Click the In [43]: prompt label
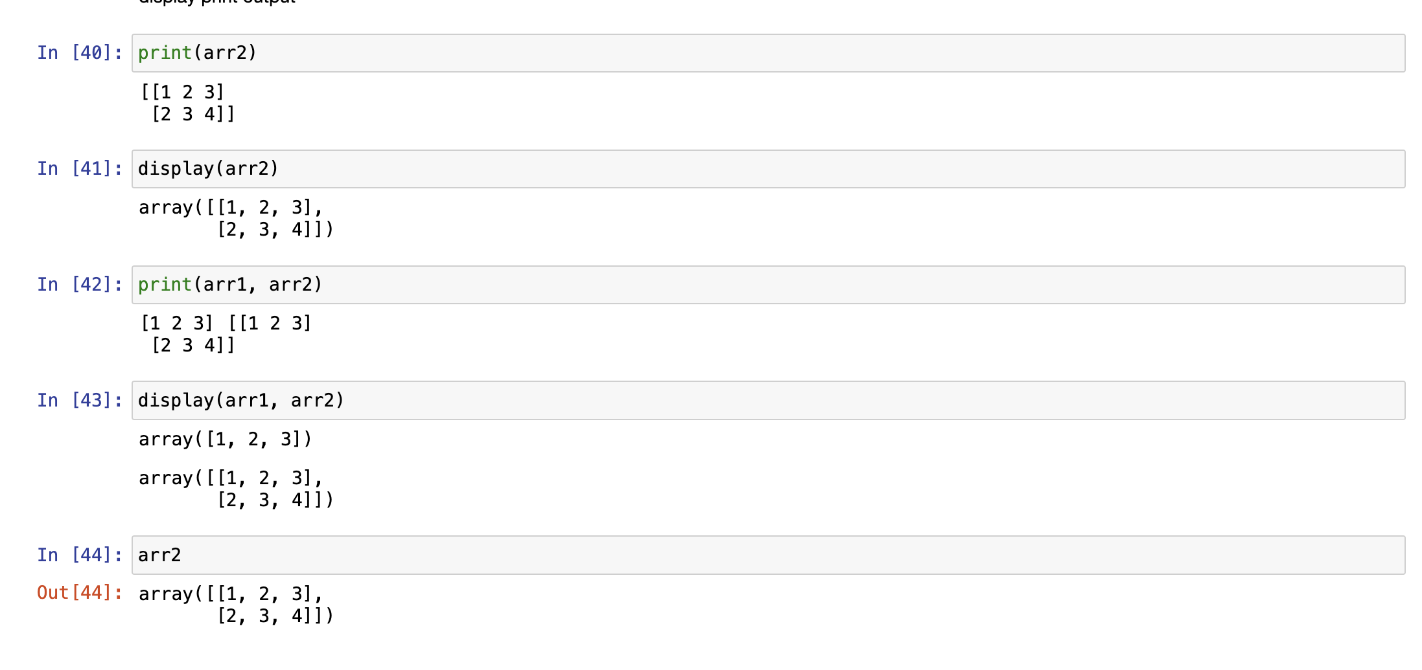 tap(80, 401)
